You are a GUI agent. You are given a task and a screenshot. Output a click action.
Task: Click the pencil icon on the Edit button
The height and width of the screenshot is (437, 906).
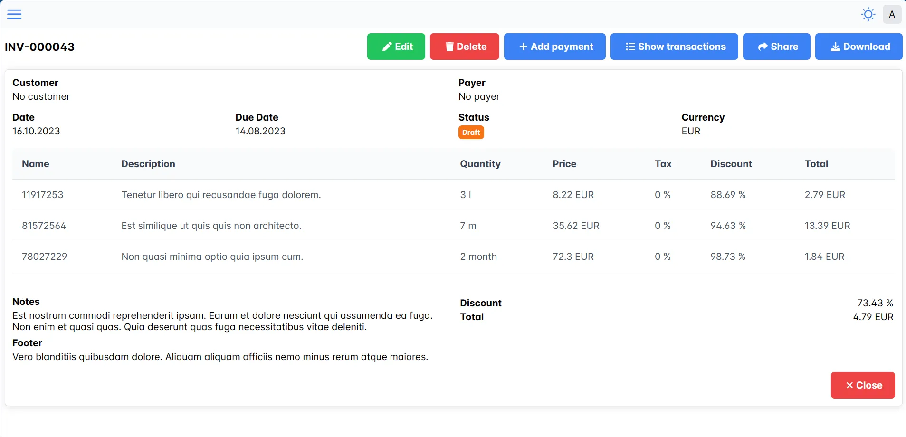pyautogui.click(x=387, y=46)
